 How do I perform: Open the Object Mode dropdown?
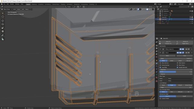click(x=7, y=9)
